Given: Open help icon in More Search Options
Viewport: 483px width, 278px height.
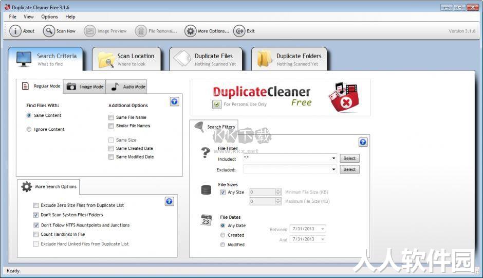Looking at the screenshot, I should [x=169, y=201].
